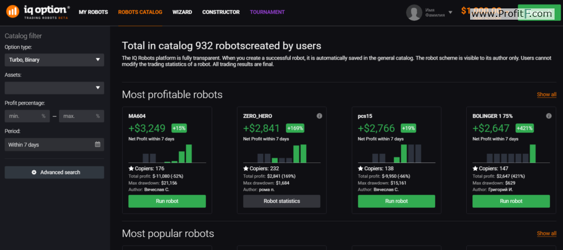Click the info icon on ZERO_HERO card
Image resolution: width=563 pixels, height=250 pixels.
(319, 116)
